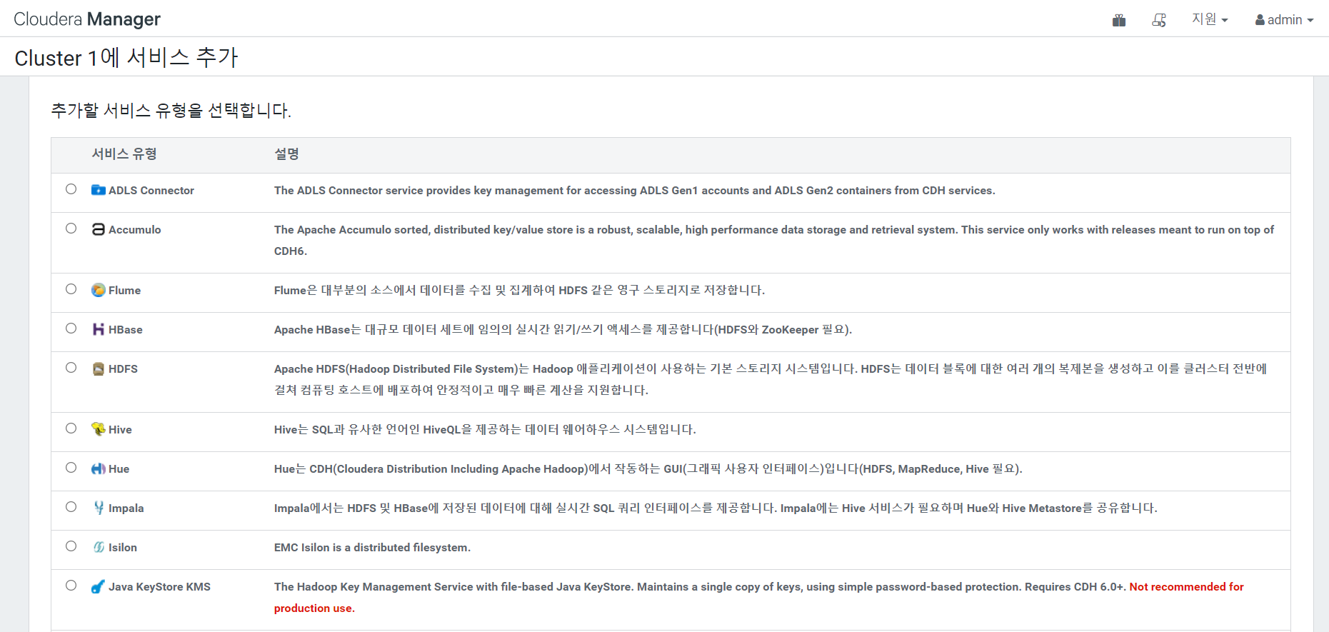Click the Hue description text
Image resolution: width=1329 pixels, height=632 pixels.
coord(648,468)
